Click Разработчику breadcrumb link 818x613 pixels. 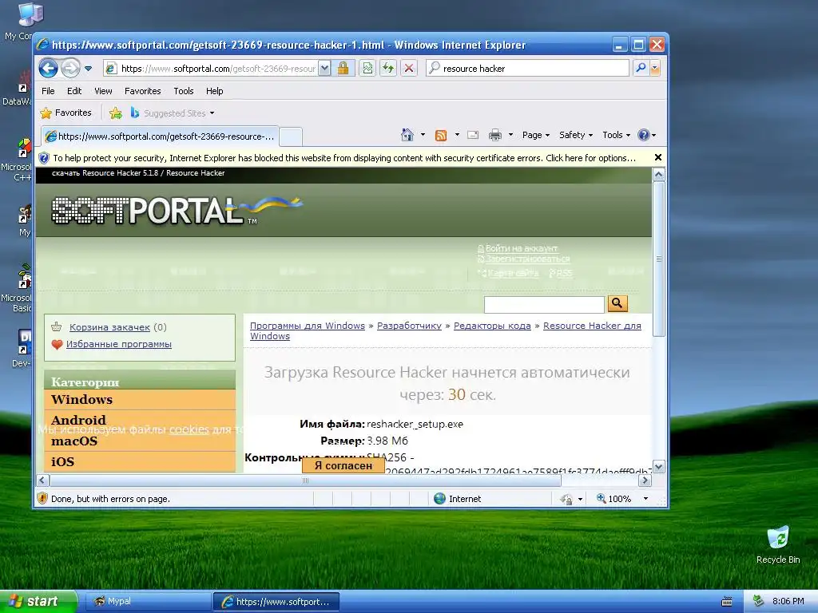[x=410, y=326]
